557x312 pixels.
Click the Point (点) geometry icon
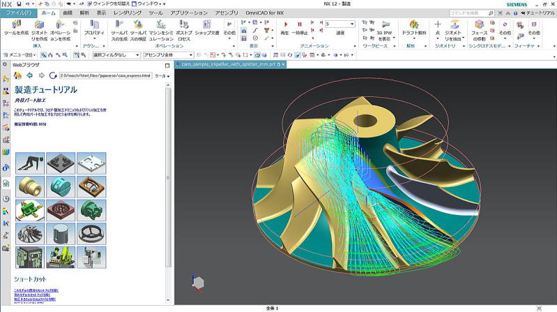coord(438,24)
